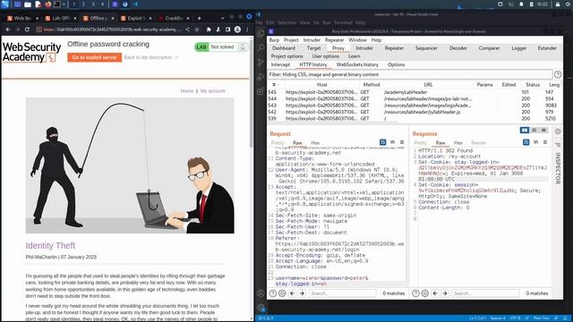Select side-by-side request/response layout
The width and height of the screenshot is (573, 322).
[x=525, y=131]
